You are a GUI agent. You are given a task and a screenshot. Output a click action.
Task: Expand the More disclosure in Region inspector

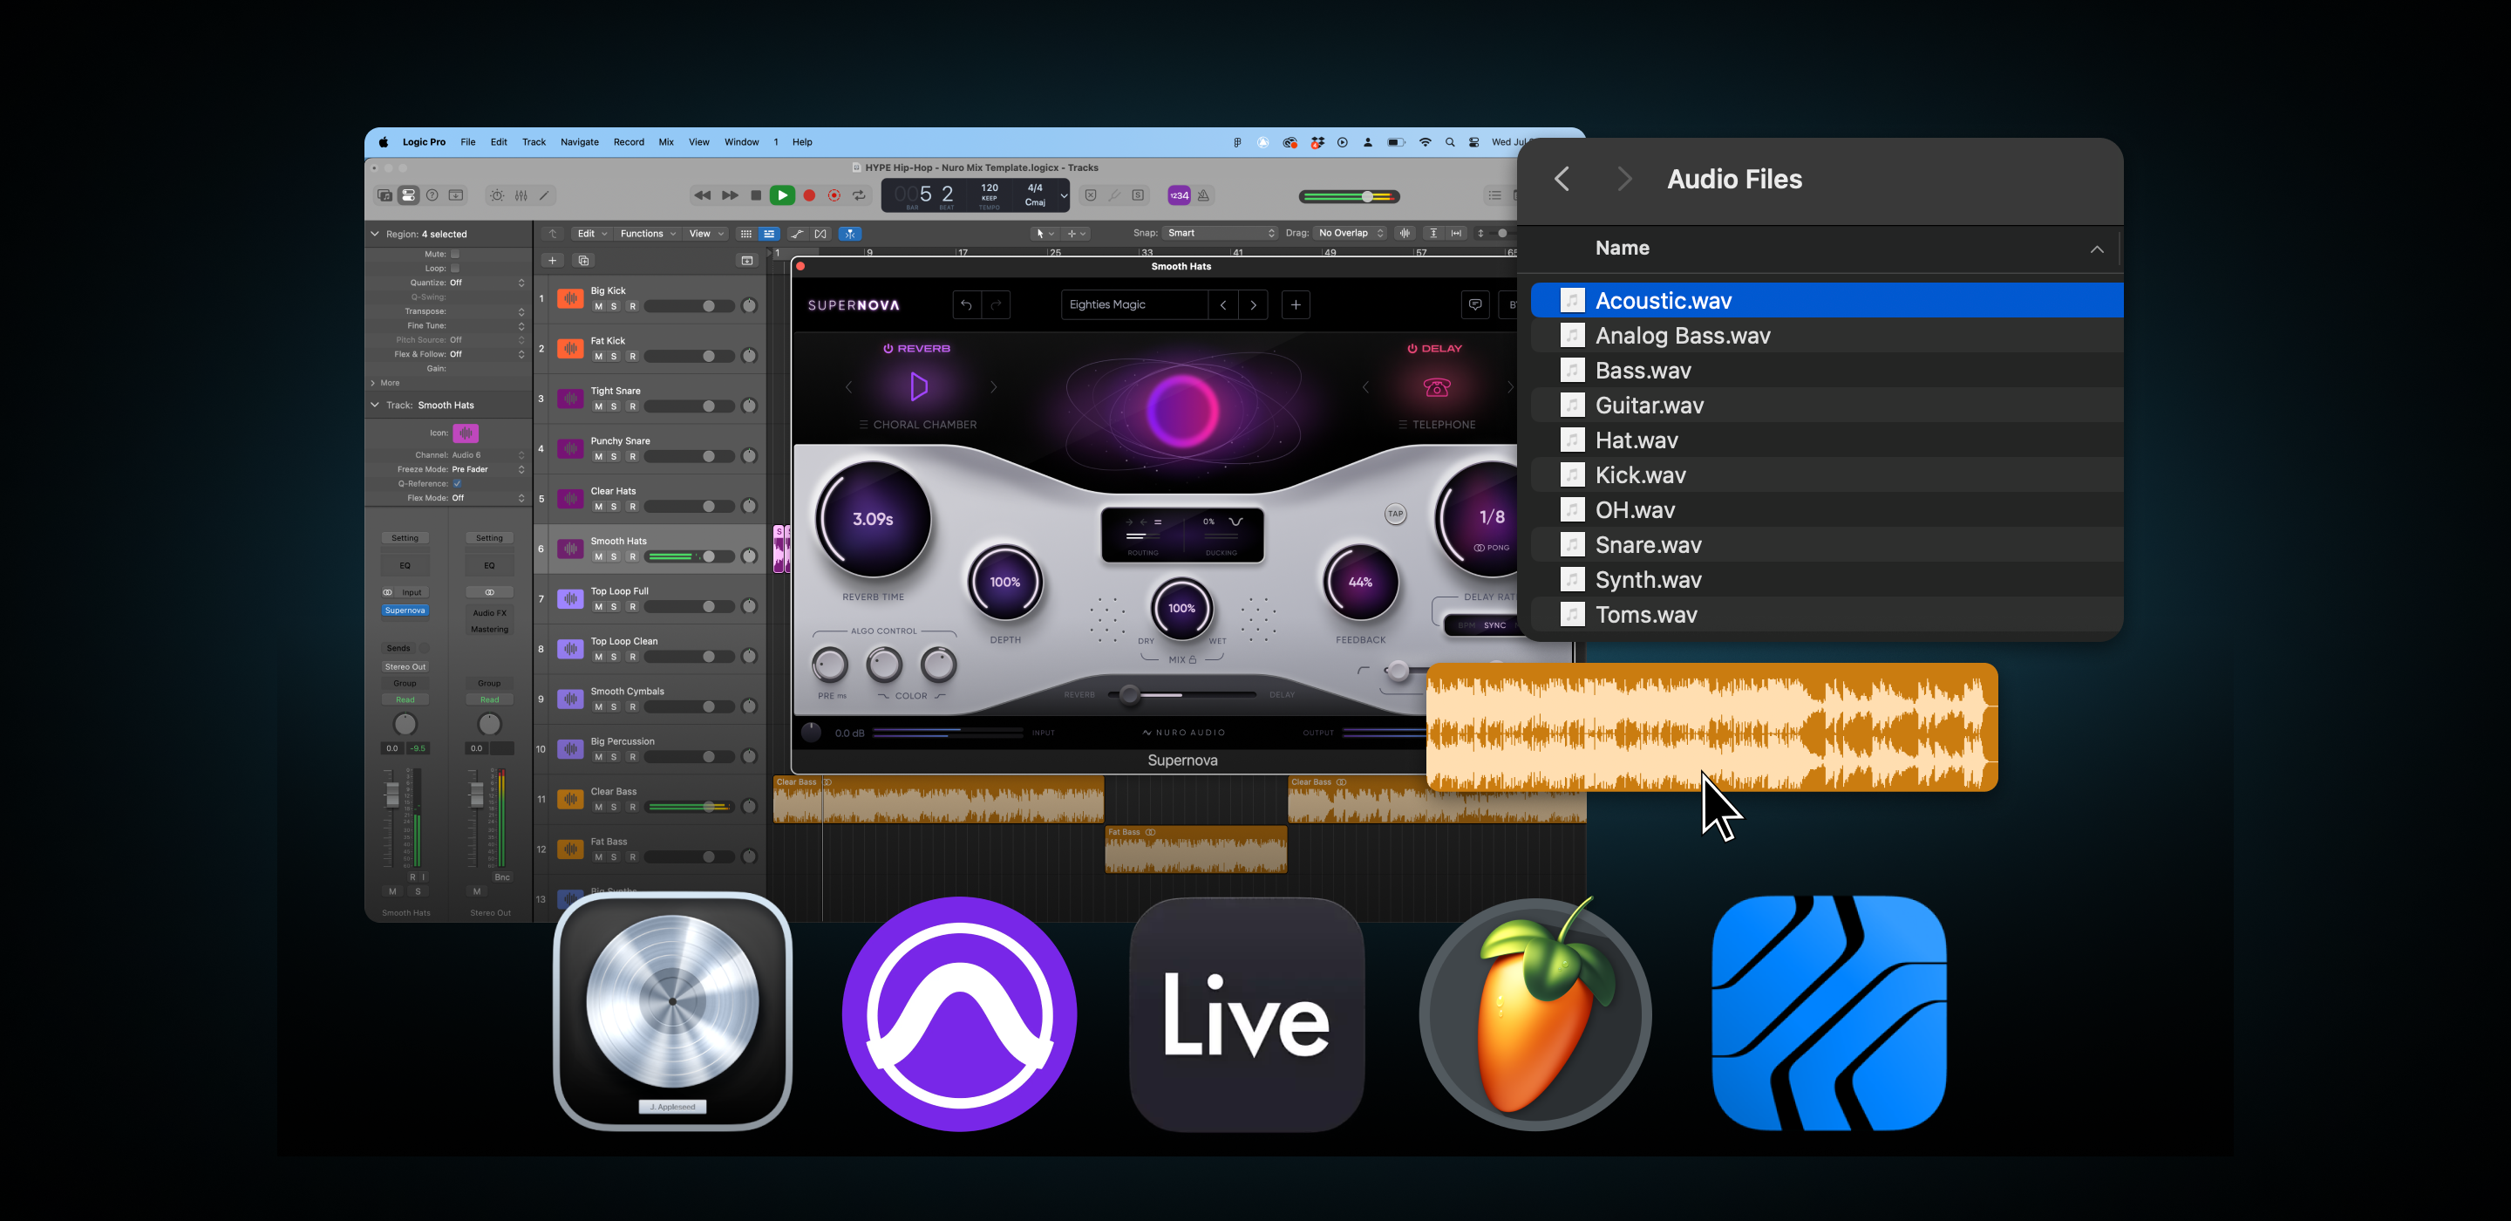pos(373,383)
